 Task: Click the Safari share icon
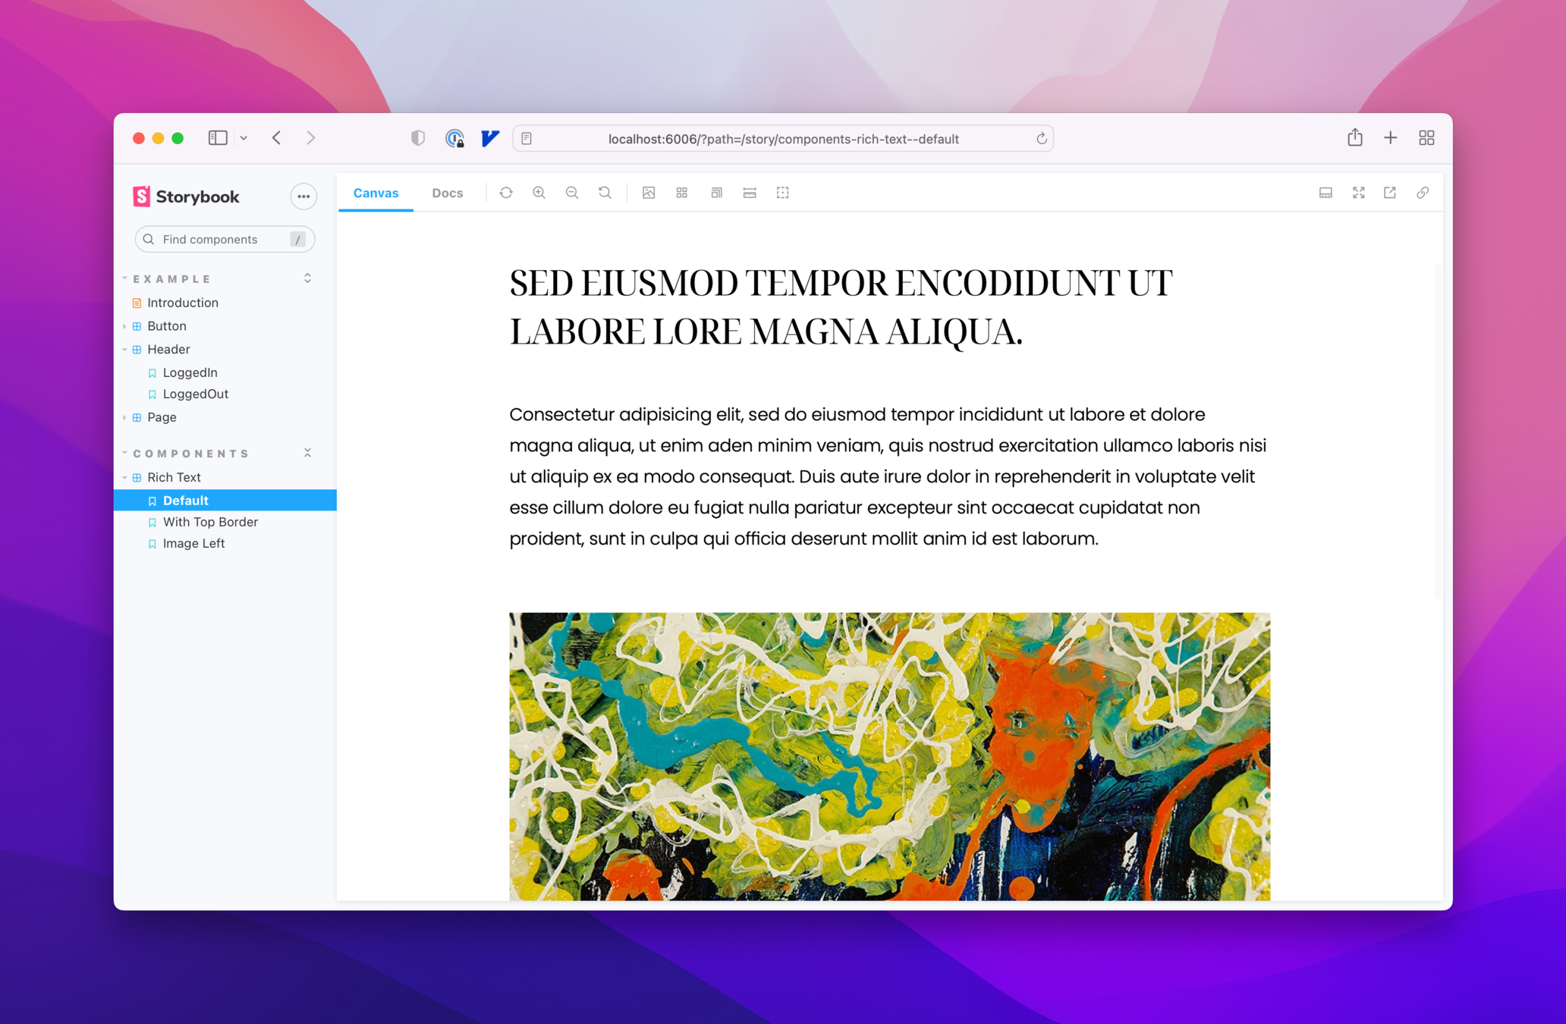tap(1355, 138)
